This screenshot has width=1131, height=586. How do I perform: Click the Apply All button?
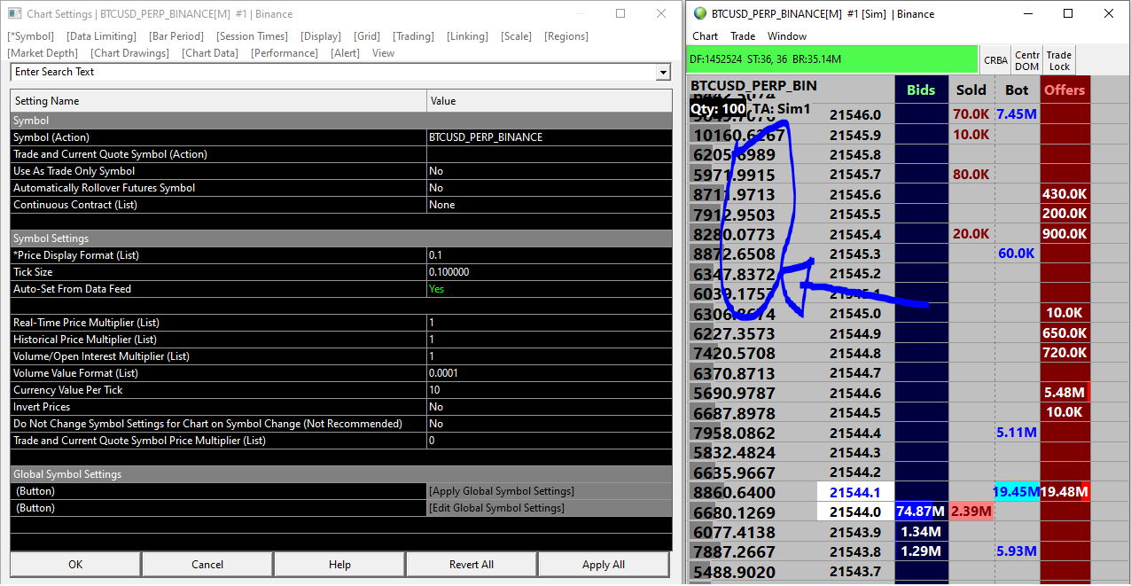pos(604,565)
